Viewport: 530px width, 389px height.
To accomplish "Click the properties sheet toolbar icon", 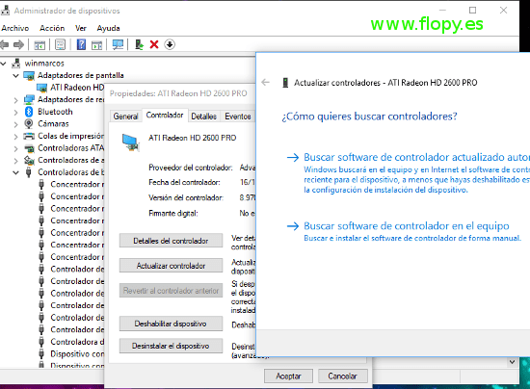I will (x=60, y=44).
